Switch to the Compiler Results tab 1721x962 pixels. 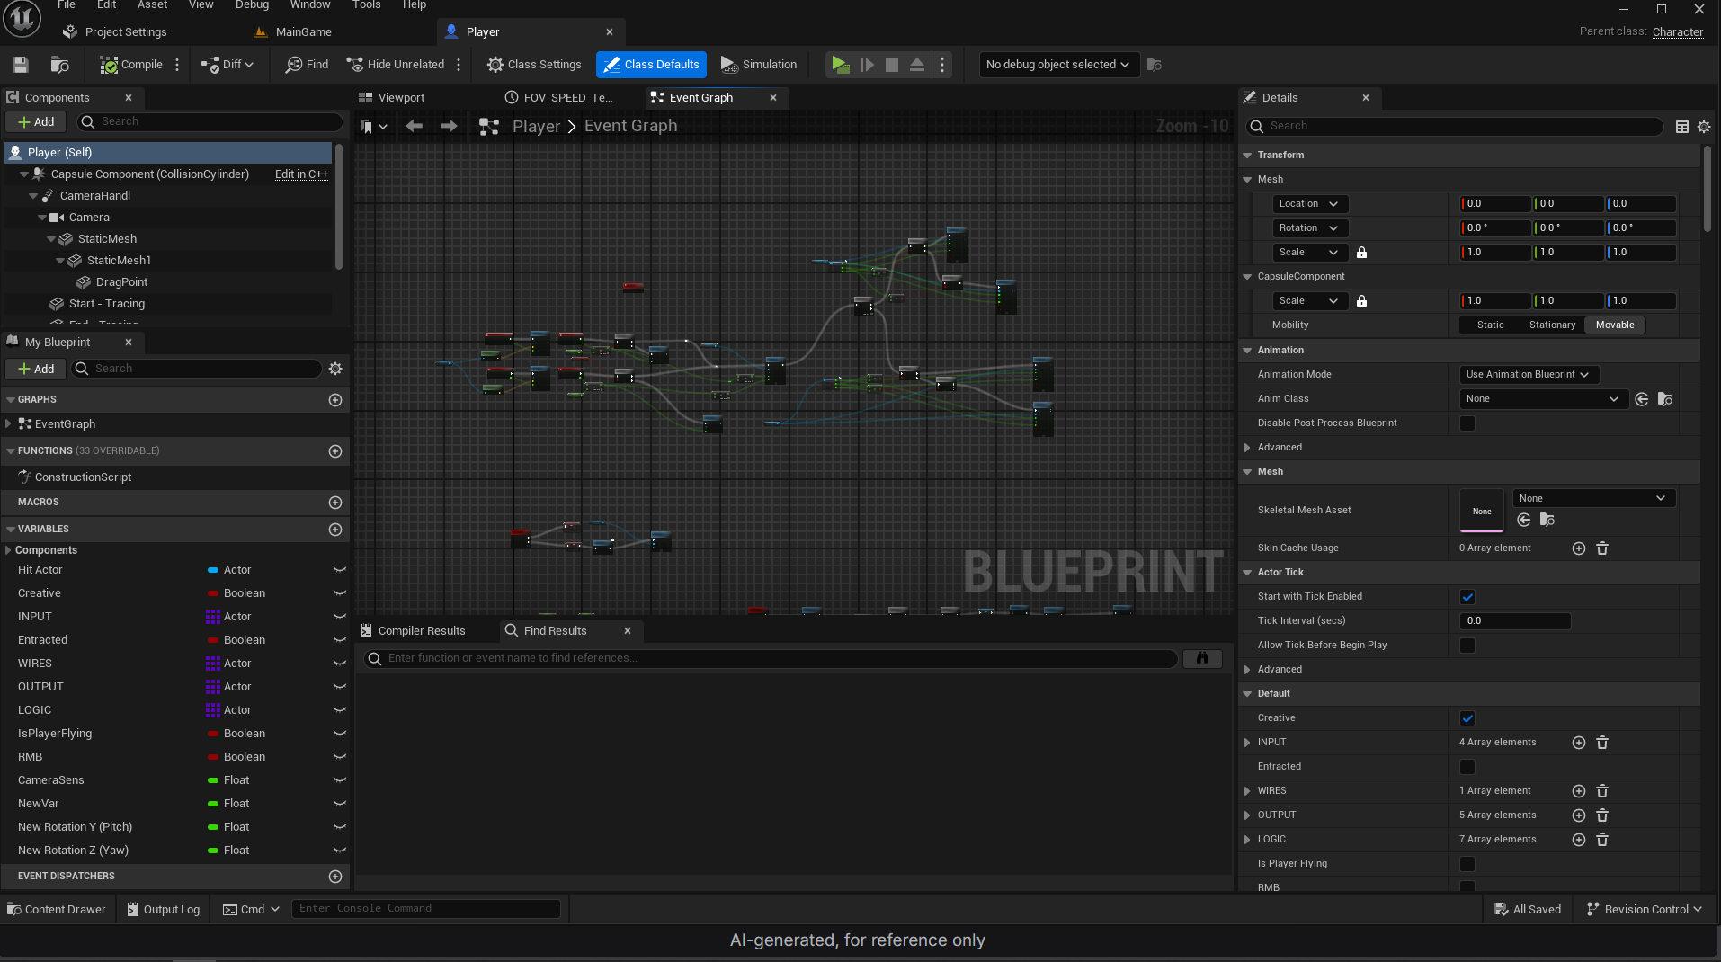(413, 631)
